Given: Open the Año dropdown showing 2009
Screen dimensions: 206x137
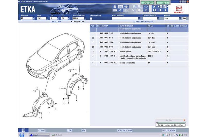Looking at the screenshot, I should (x=47, y=19).
